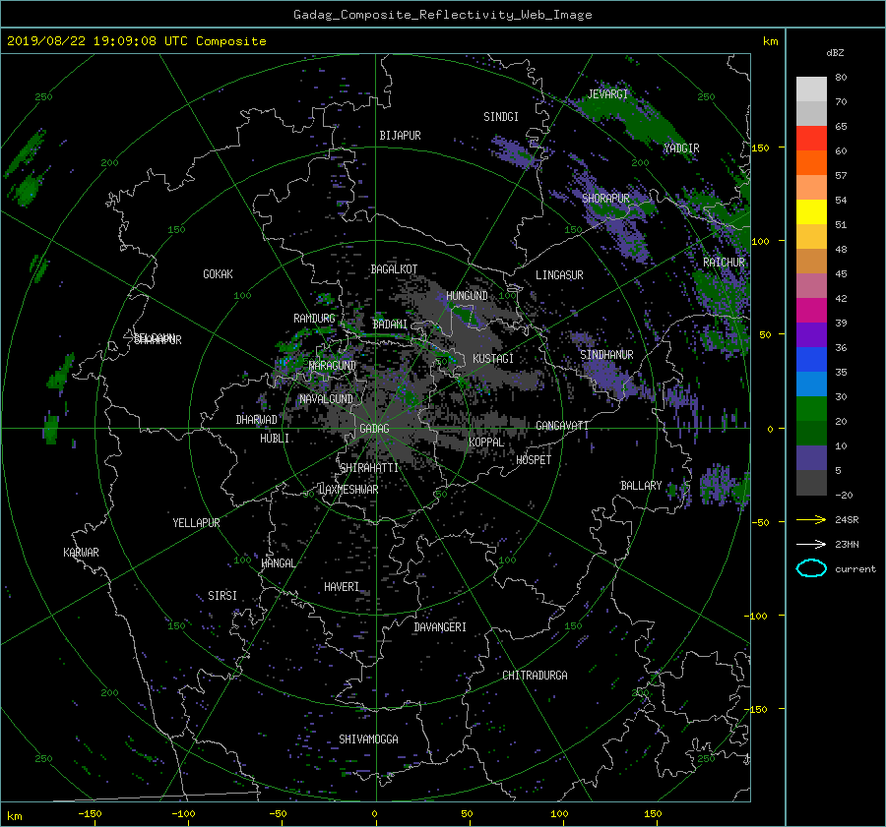The width and height of the screenshot is (886, 827).
Task: Click the HUNGUND city label
Action: pyautogui.click(x=467, y=296)
